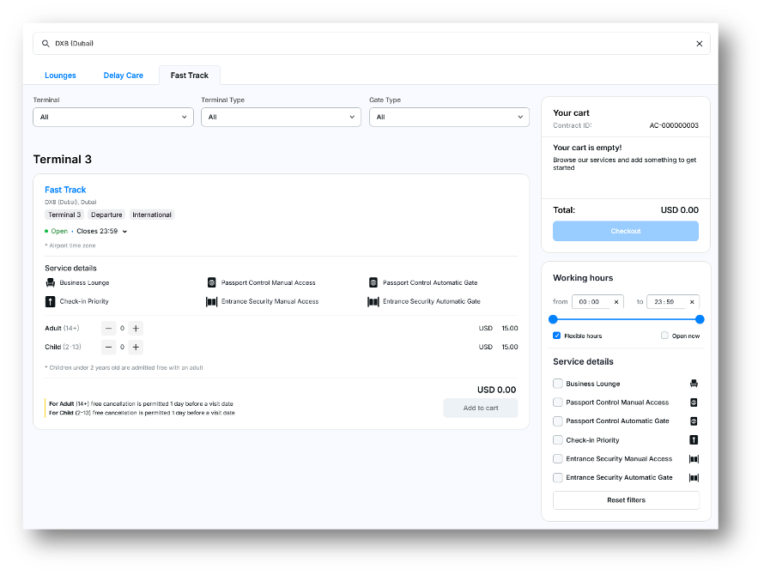Viewport: 764px width, 575px height.
Task: Expand the Gate Type dropdown
Action: click(x=449, y=117)
